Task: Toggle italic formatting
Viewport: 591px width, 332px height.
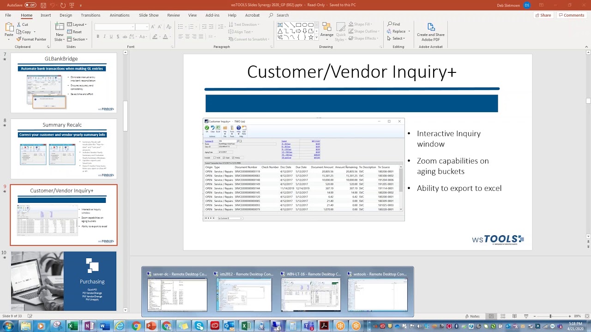Action: [104, 36]
